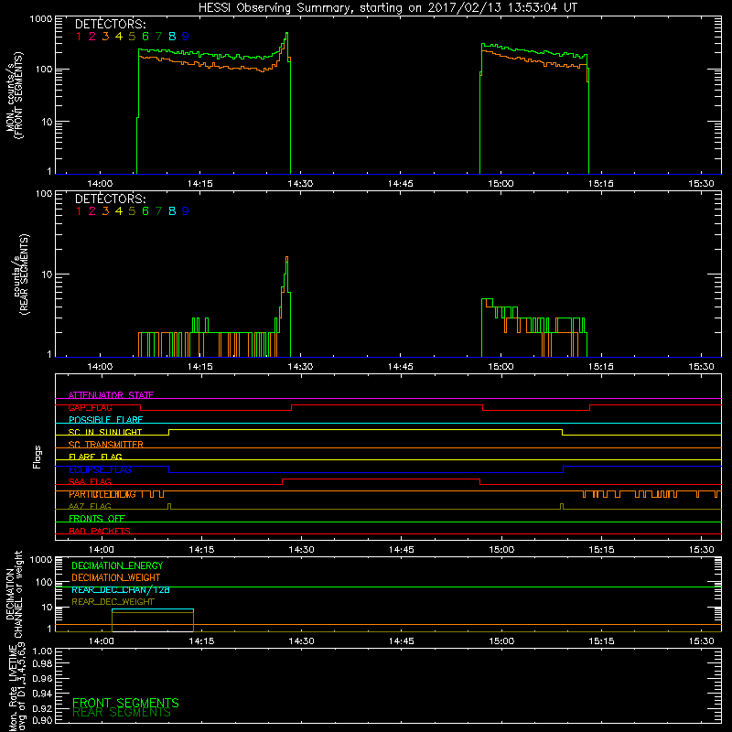Screen dimensions: 732x732
Task: Click the 14:45 tick under Flags panel
Action: pyautogui.click(x=402, y=550)
